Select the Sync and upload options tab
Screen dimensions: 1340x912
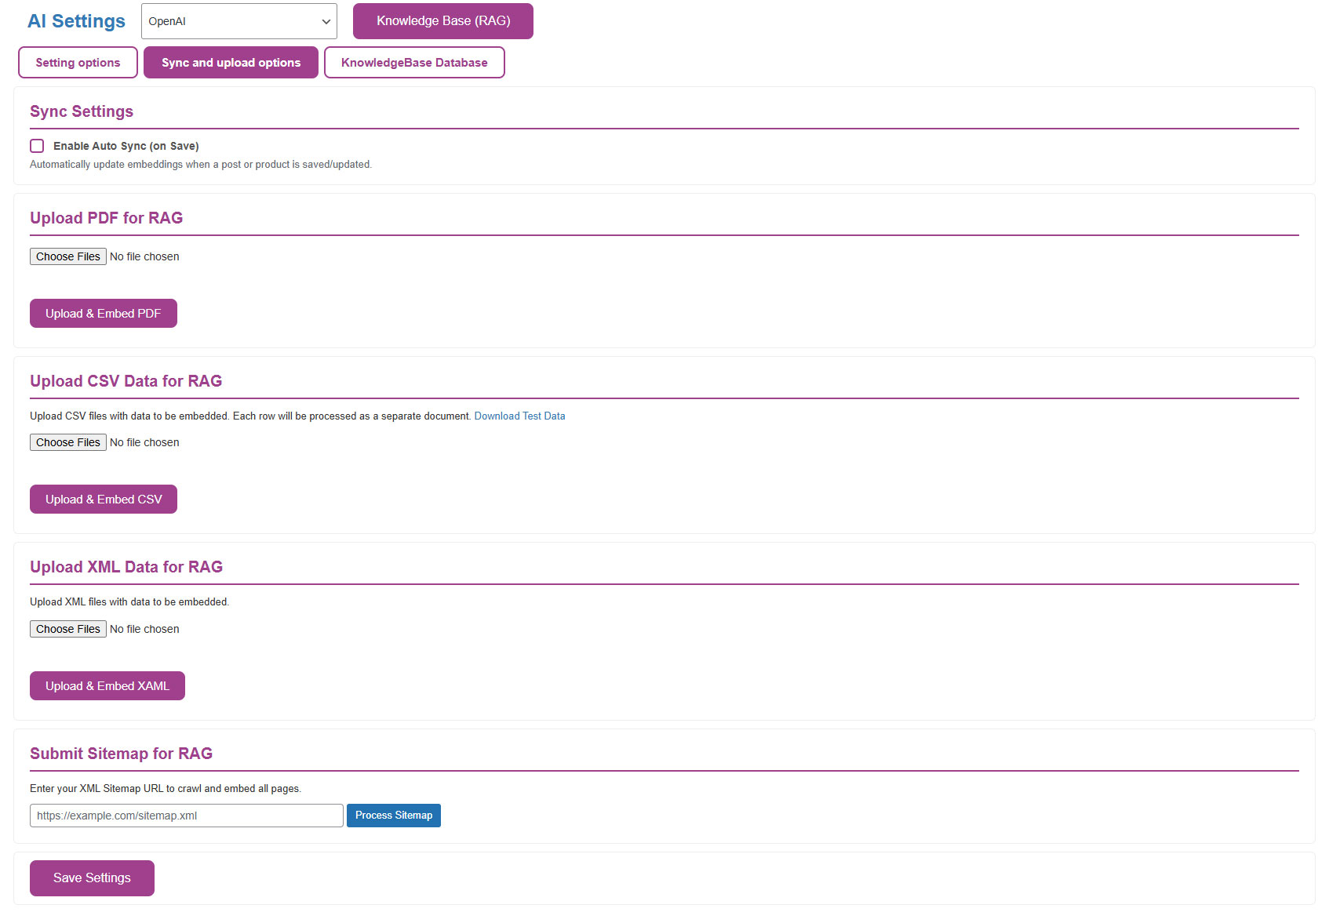[x=231, y=63]
